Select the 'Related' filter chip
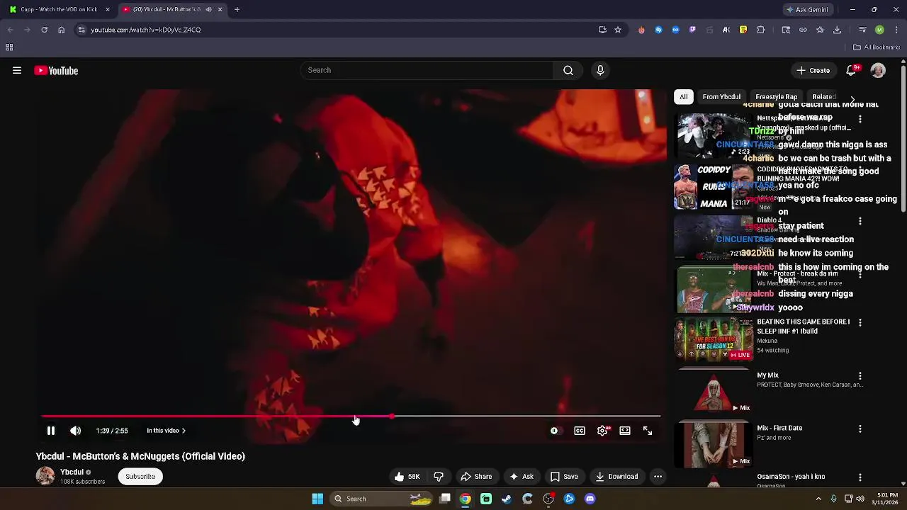907x510 pixels. (x=823, y=96)
